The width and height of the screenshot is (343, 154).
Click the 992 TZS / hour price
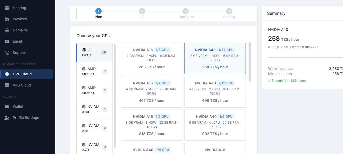(215, 134)
